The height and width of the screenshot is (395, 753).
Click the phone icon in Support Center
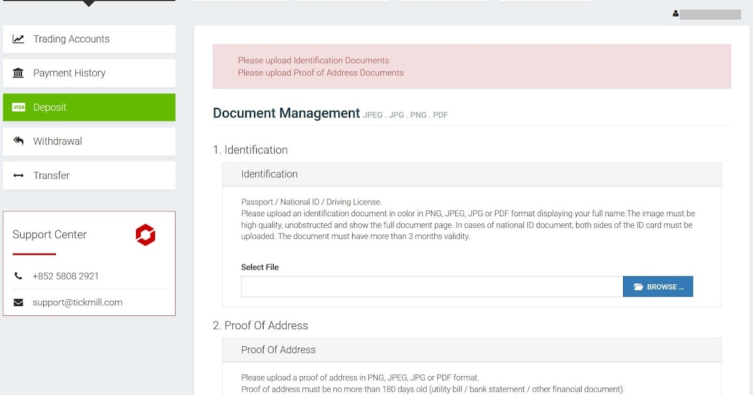(x=18, y=276)
